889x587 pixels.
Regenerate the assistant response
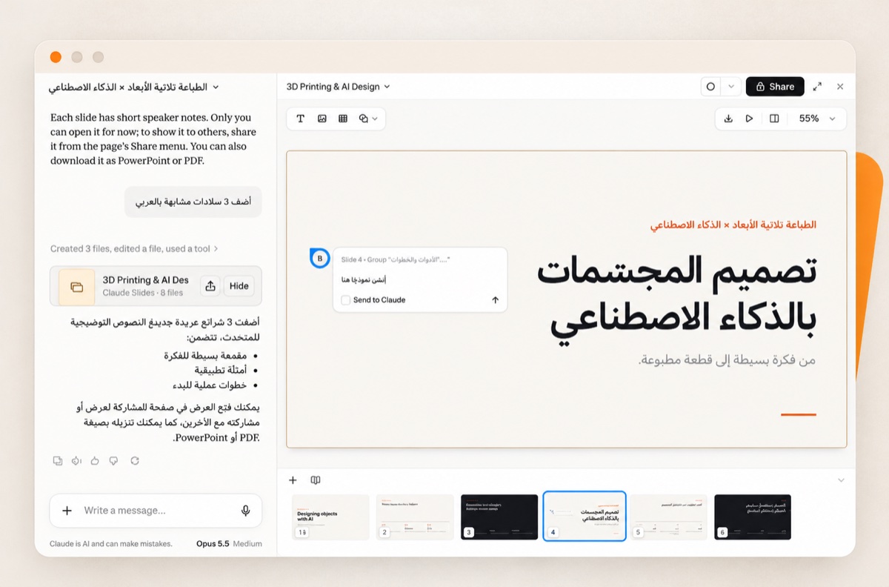(134, 461)
